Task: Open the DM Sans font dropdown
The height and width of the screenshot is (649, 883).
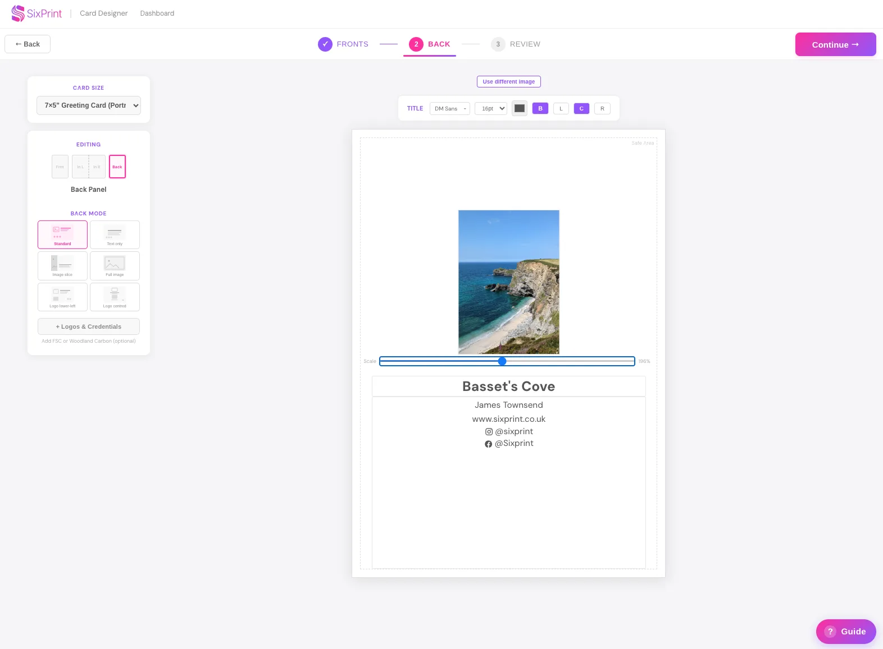Action: [x=450, y=109]
